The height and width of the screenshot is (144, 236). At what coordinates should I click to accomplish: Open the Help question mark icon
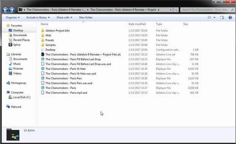click(230, 17)
